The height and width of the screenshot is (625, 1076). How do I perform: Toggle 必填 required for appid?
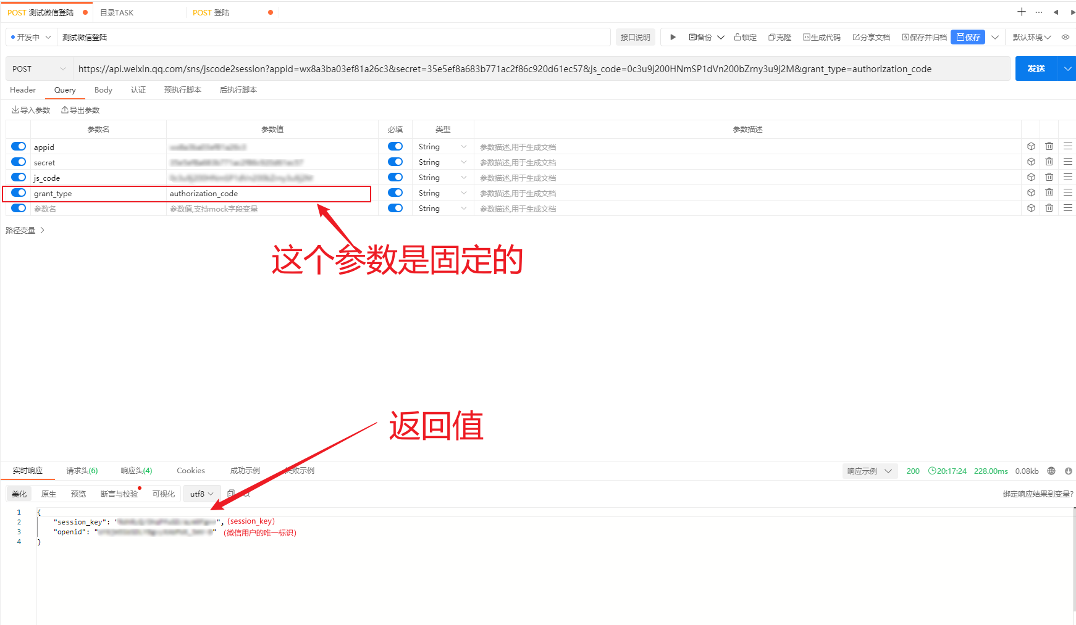[395, 146]
